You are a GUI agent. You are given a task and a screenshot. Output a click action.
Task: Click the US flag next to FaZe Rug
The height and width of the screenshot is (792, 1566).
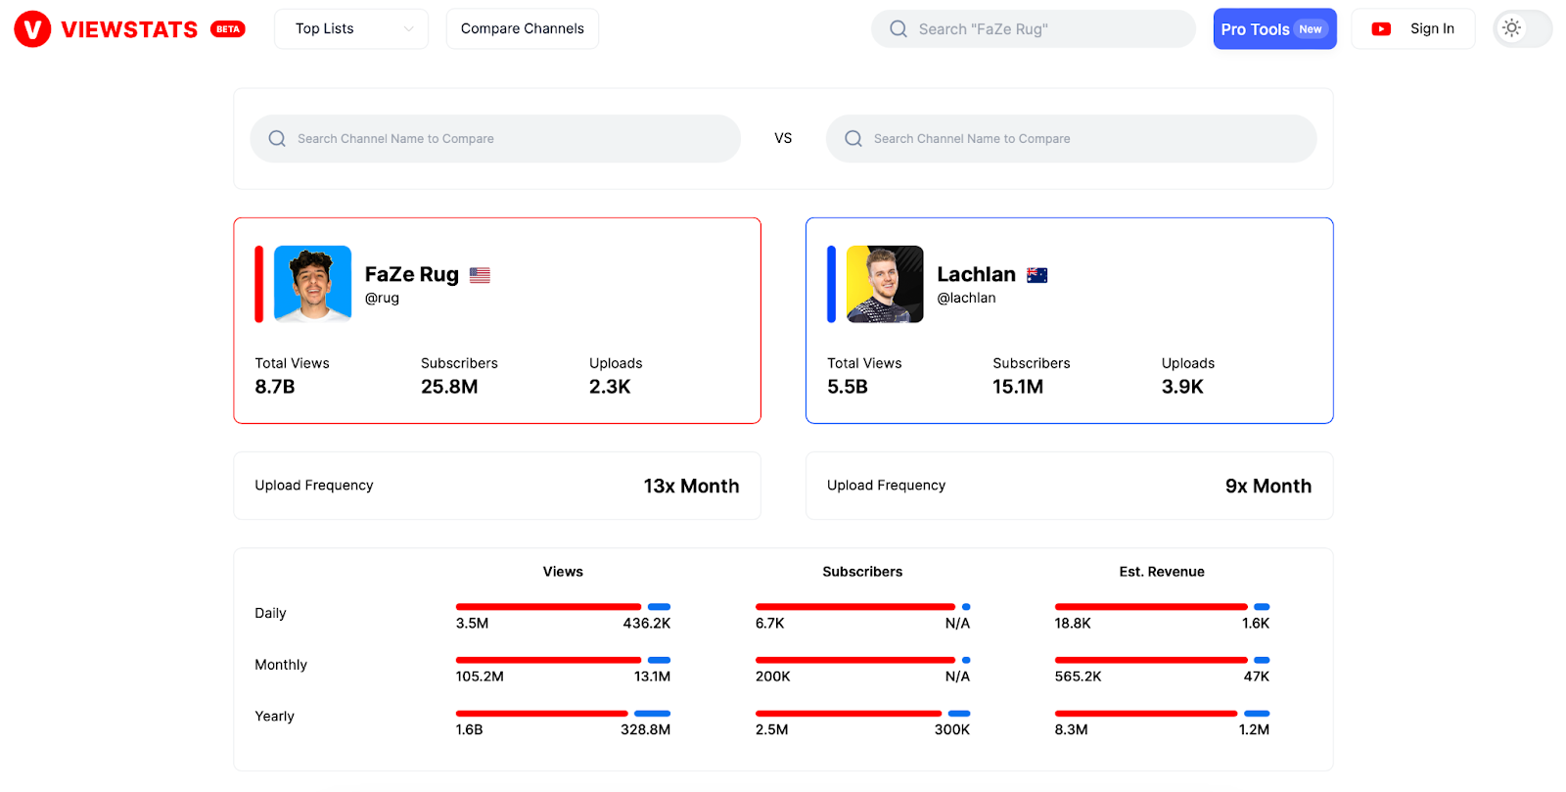tap(480, 276)
